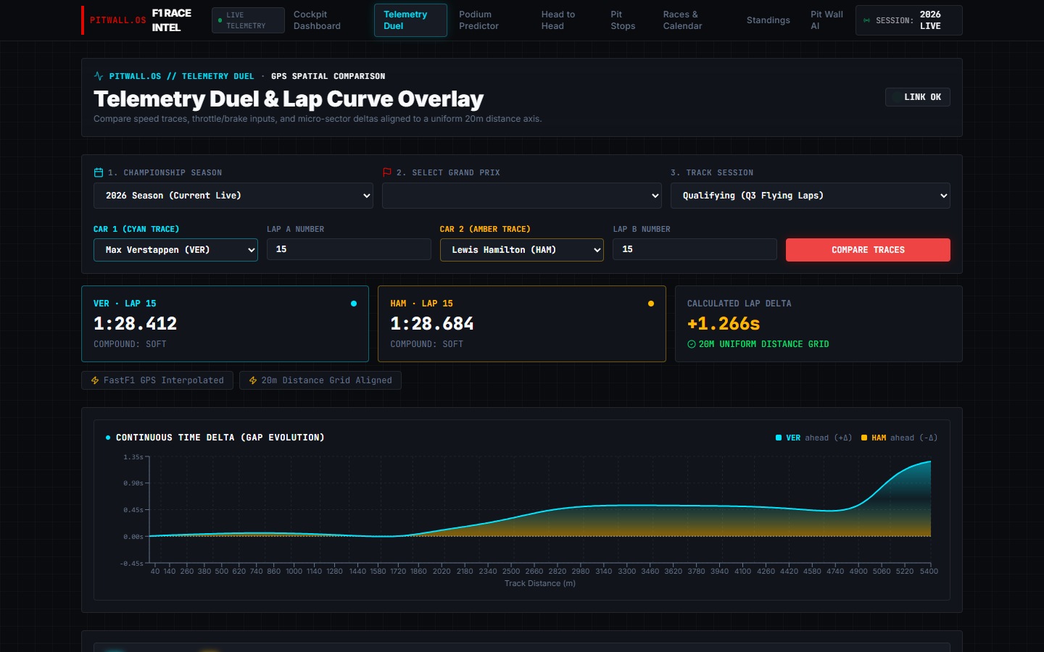Click the green check icon for uniform distance grid
The width and height of the screenshot is (1044, 652).
pos(692,344)
